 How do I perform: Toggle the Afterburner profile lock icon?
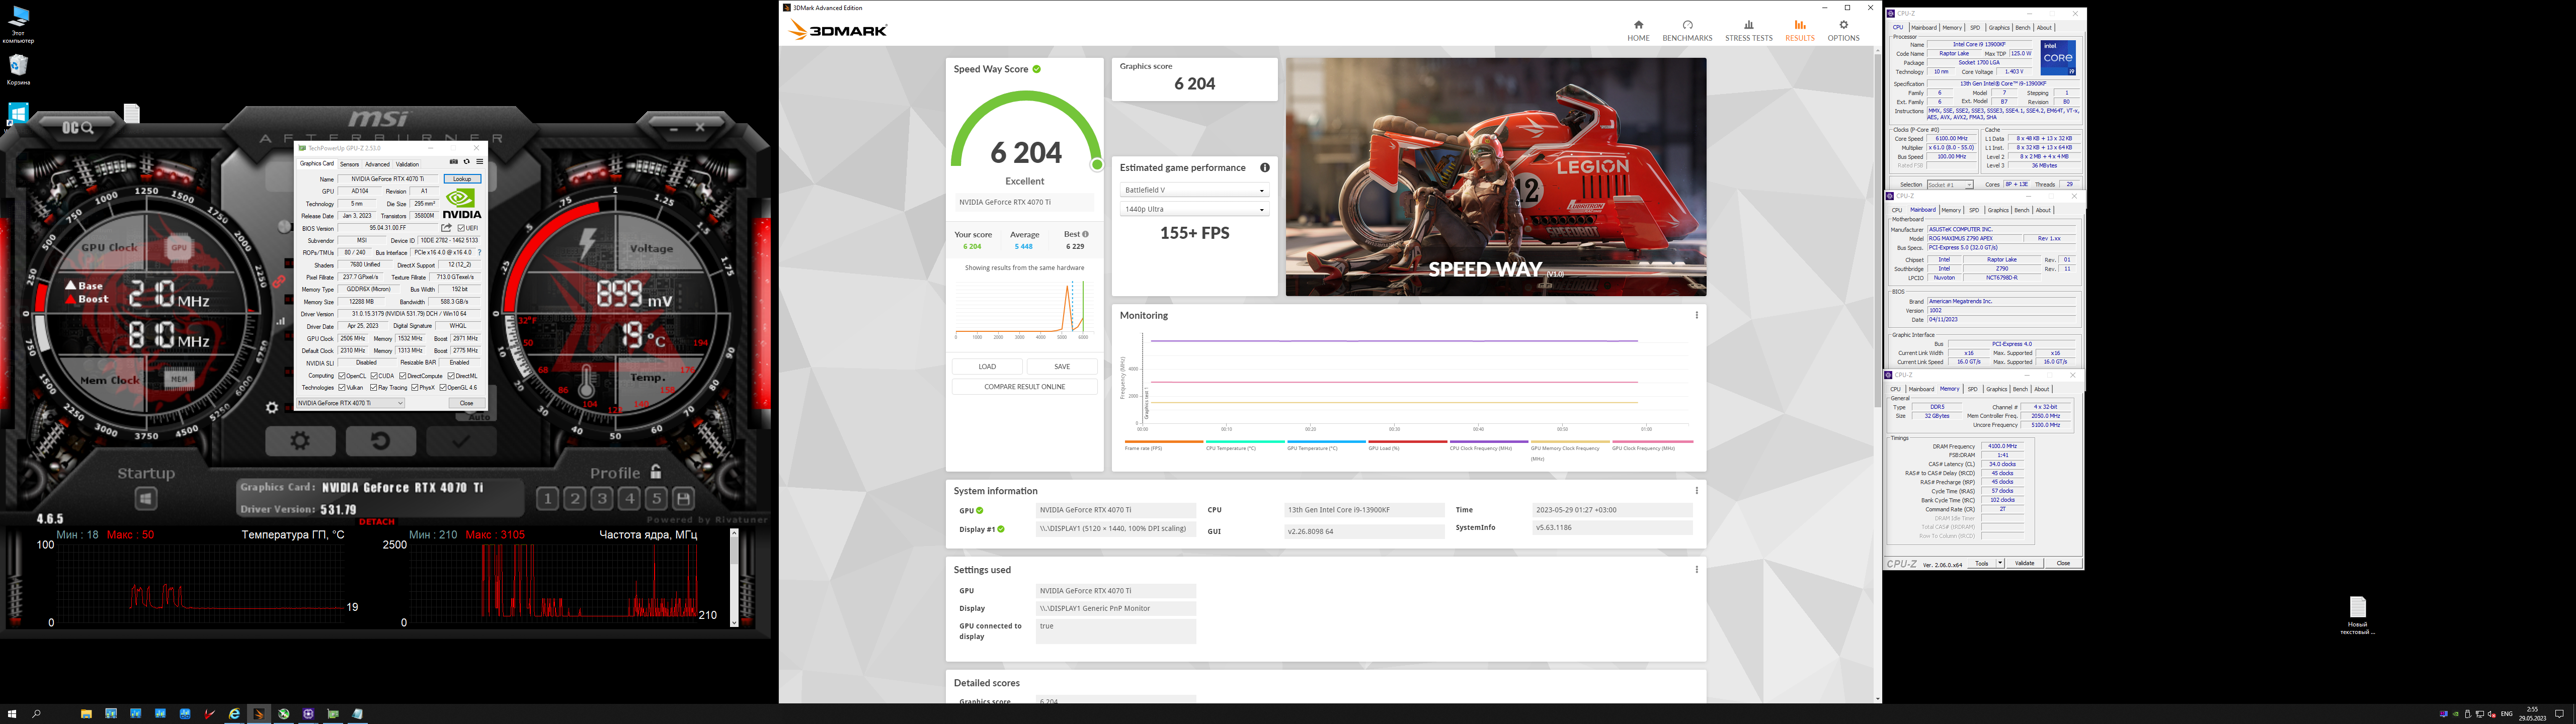click(x=656, y=471)
